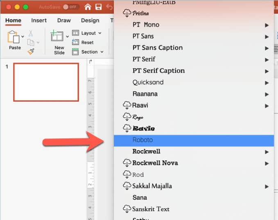Select Rockwell Nova font

point(194,163)
